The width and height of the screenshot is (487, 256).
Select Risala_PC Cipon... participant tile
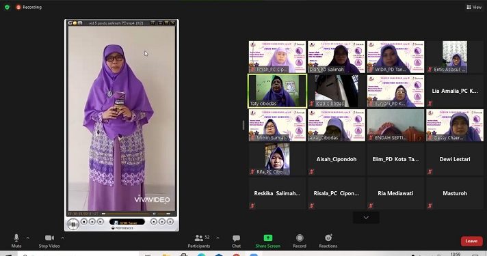coord(337,193)
